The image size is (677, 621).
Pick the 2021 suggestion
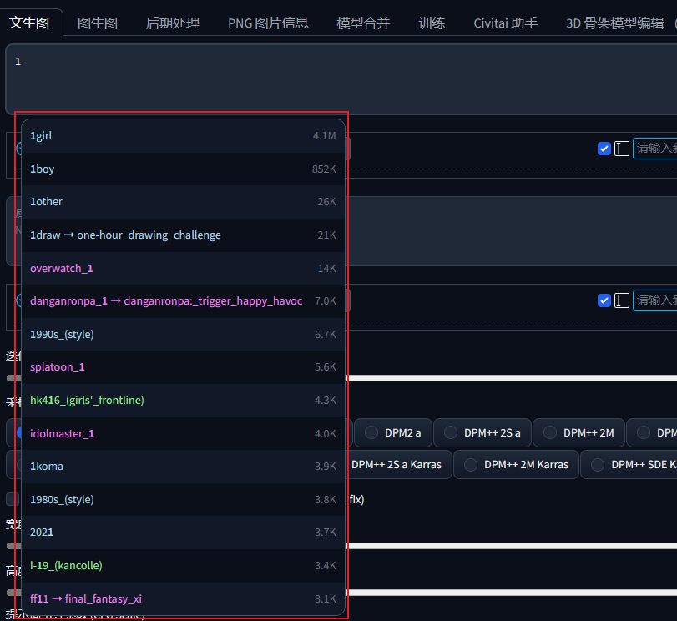coord(183,533)
